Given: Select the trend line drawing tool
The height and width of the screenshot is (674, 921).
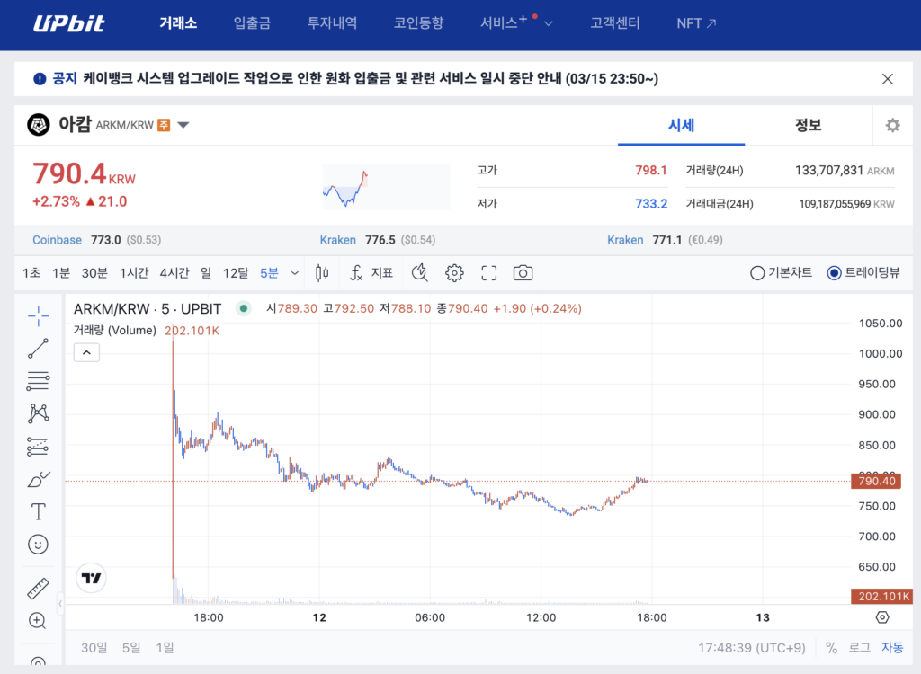Looking at the screenshot, I should click(x=38, y=348).
